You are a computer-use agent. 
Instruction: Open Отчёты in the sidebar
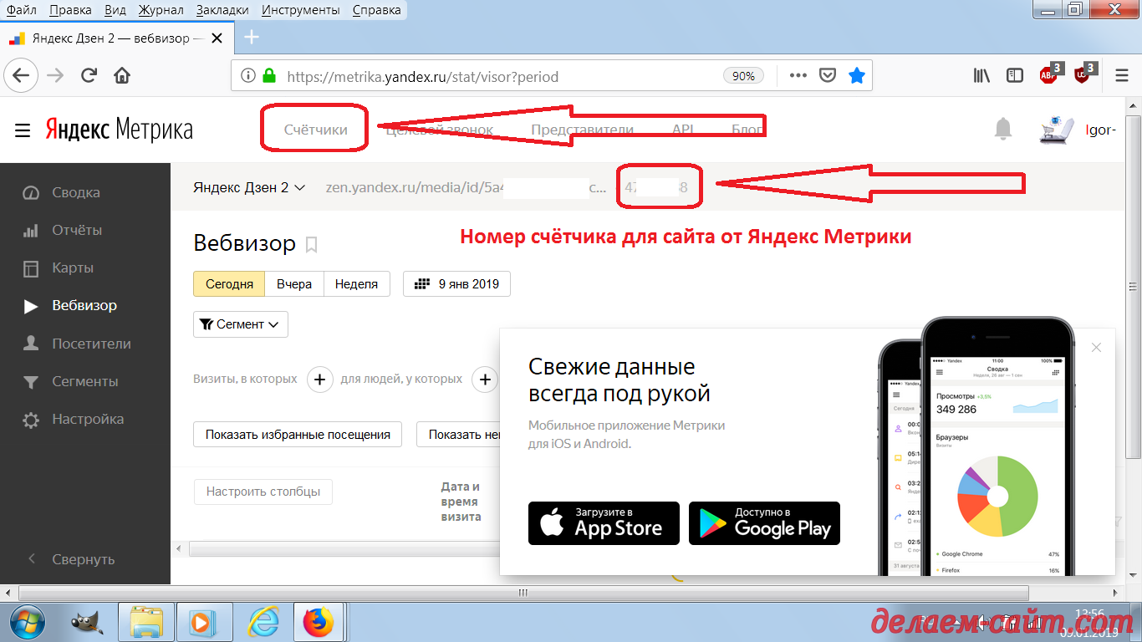coord(76,230)
